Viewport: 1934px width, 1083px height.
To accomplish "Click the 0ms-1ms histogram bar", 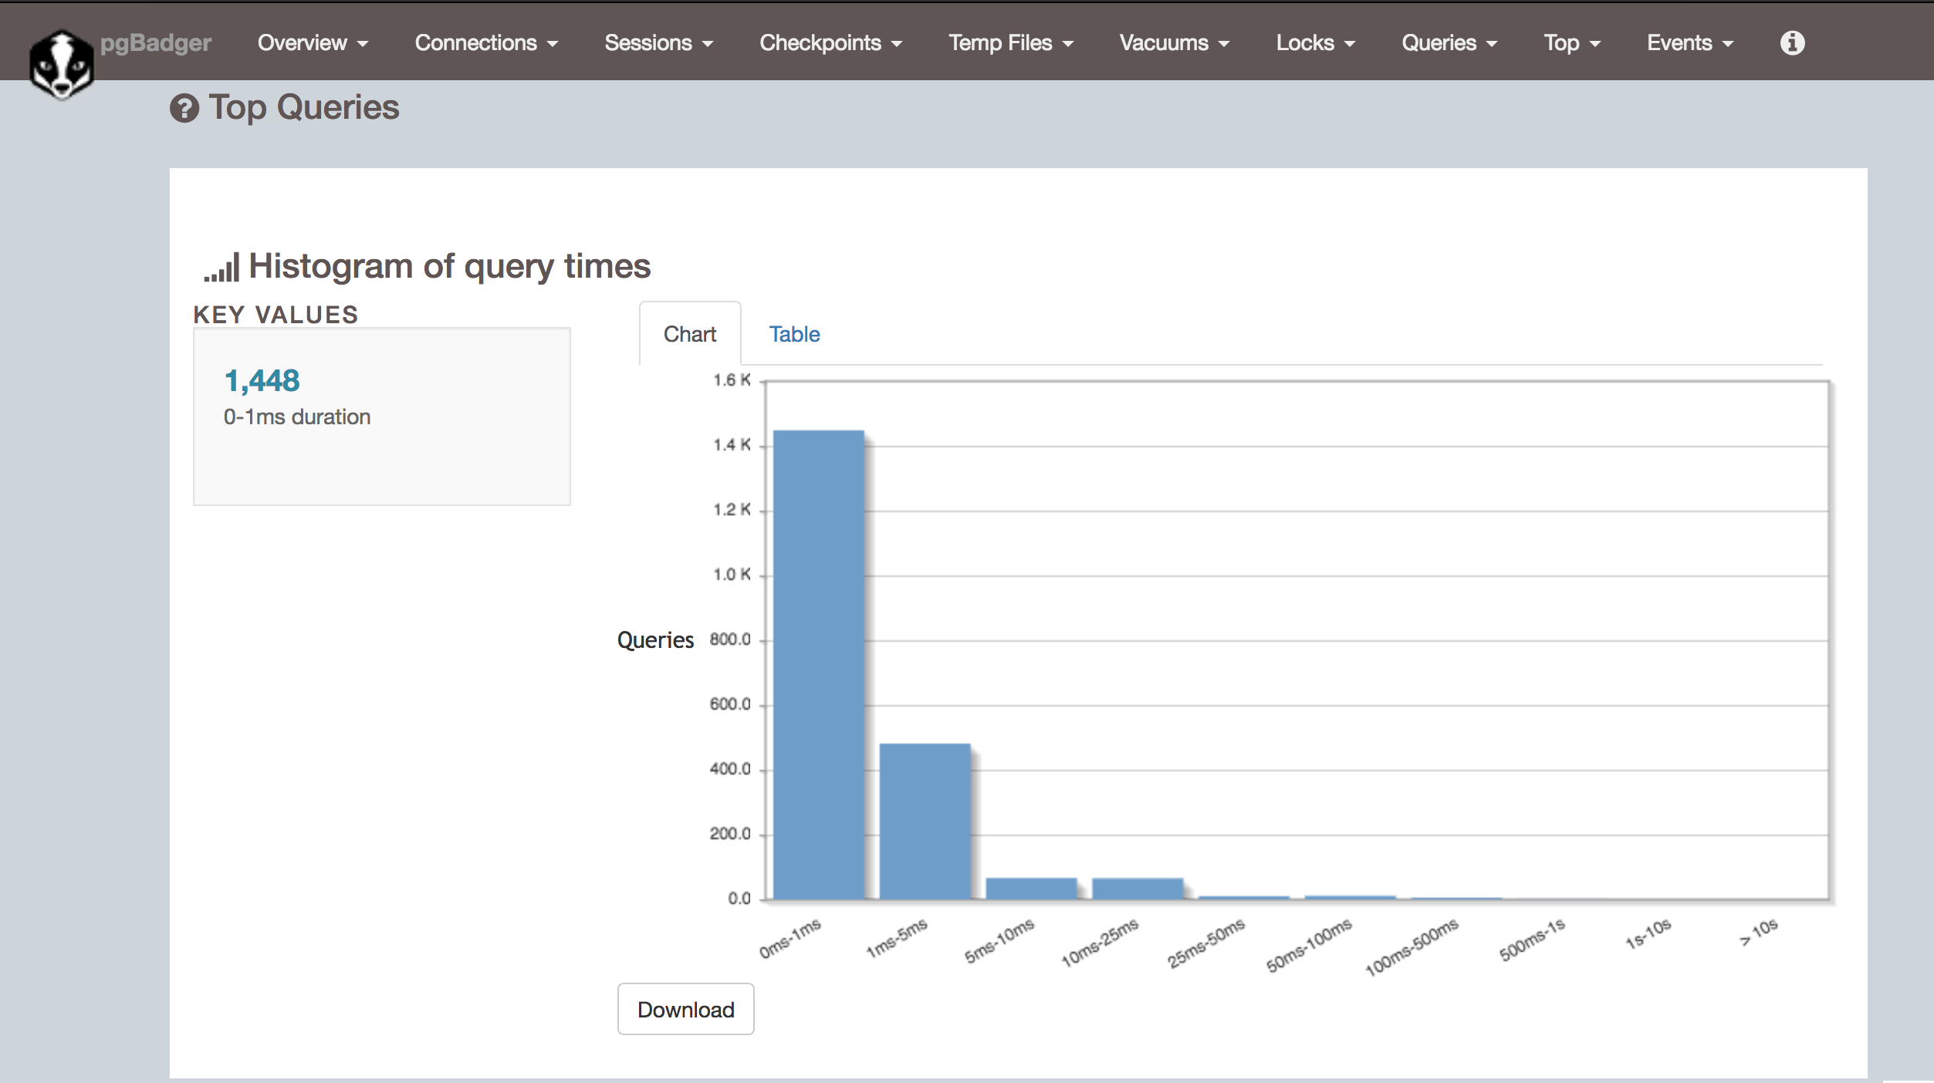I will [x=819, y=664].
